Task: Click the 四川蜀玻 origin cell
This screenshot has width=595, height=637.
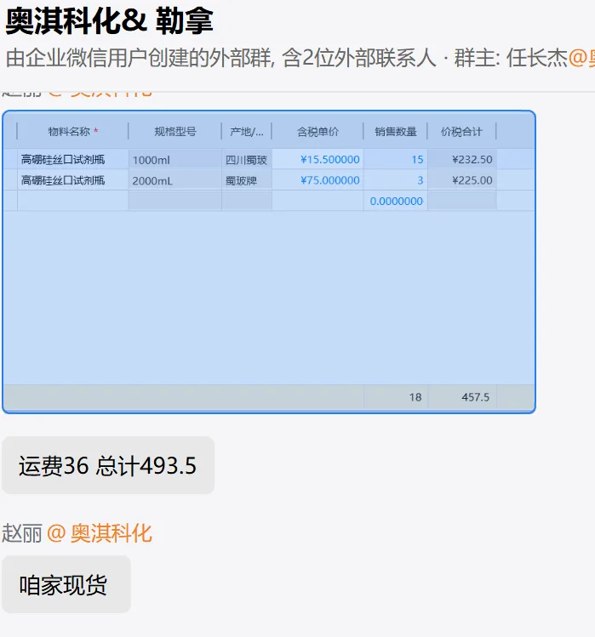Action: [x=247, y=160]
